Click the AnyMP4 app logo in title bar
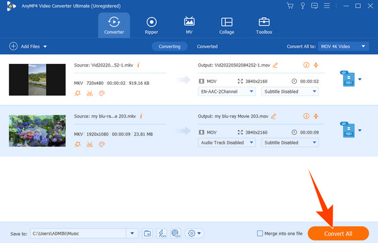The image size is (378, 243). (x=11, y=6)
